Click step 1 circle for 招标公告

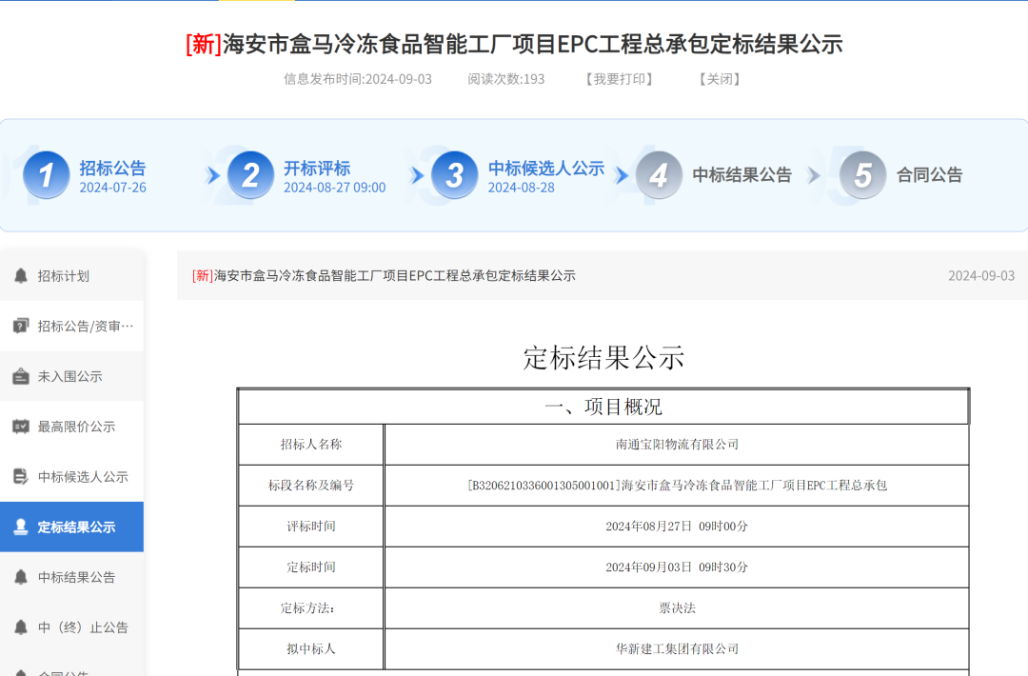[47, 175]
